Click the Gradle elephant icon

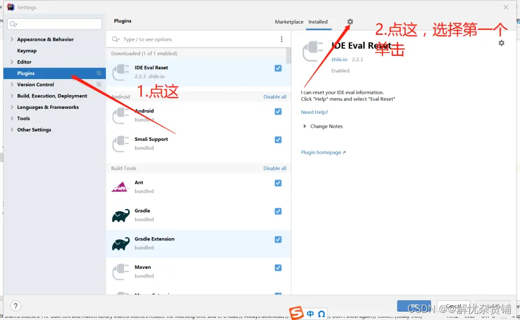pyautogui.click(x=121, y=216)
